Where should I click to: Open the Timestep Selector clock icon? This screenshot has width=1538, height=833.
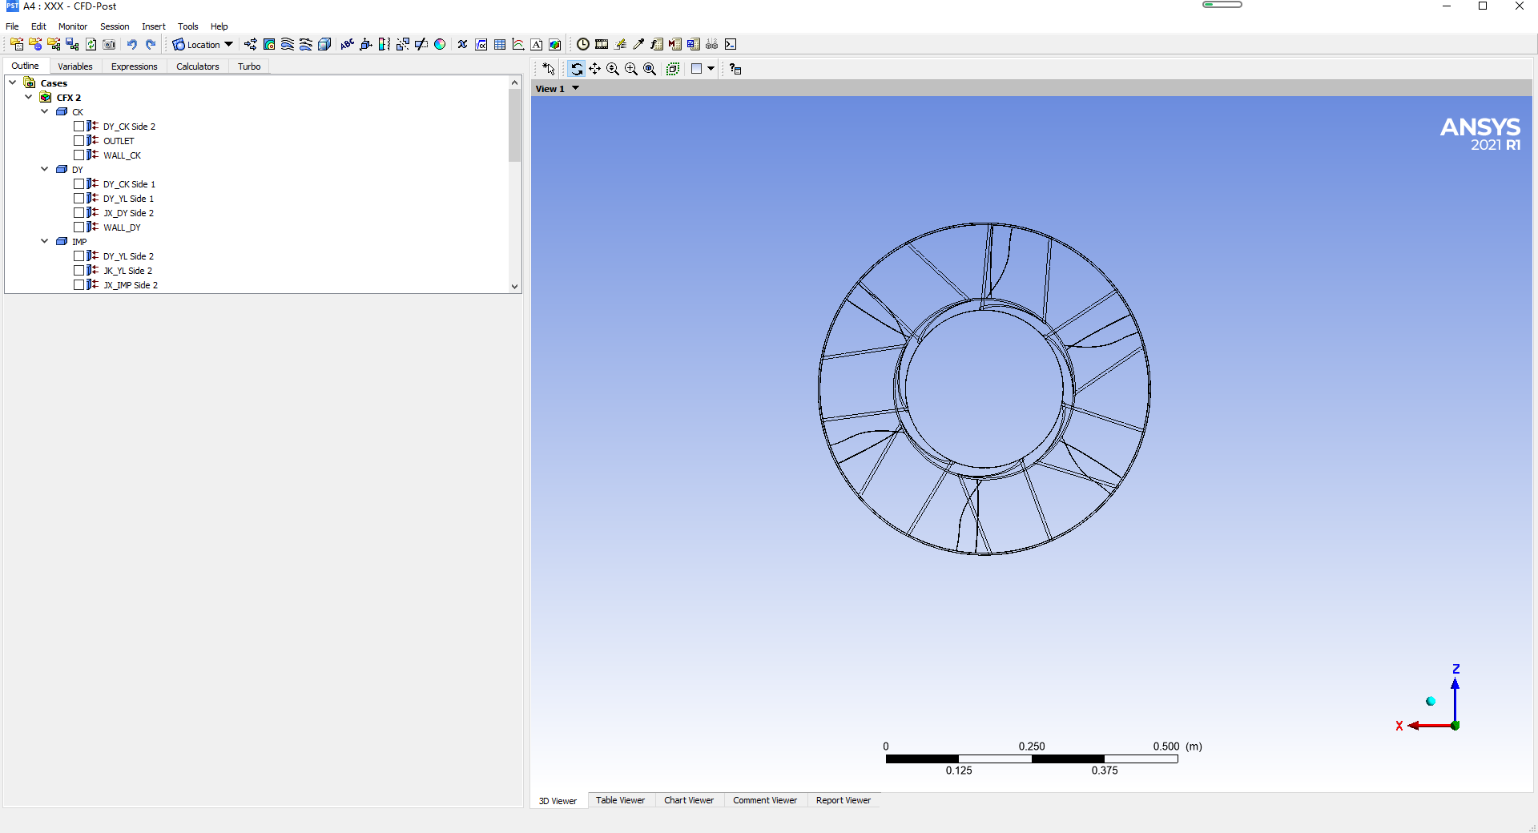(x=583, y=45)
